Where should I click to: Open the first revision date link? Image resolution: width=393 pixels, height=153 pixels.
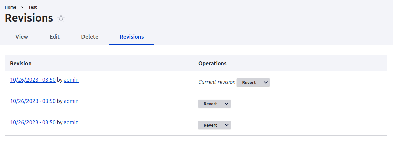(x=33, y=80)
